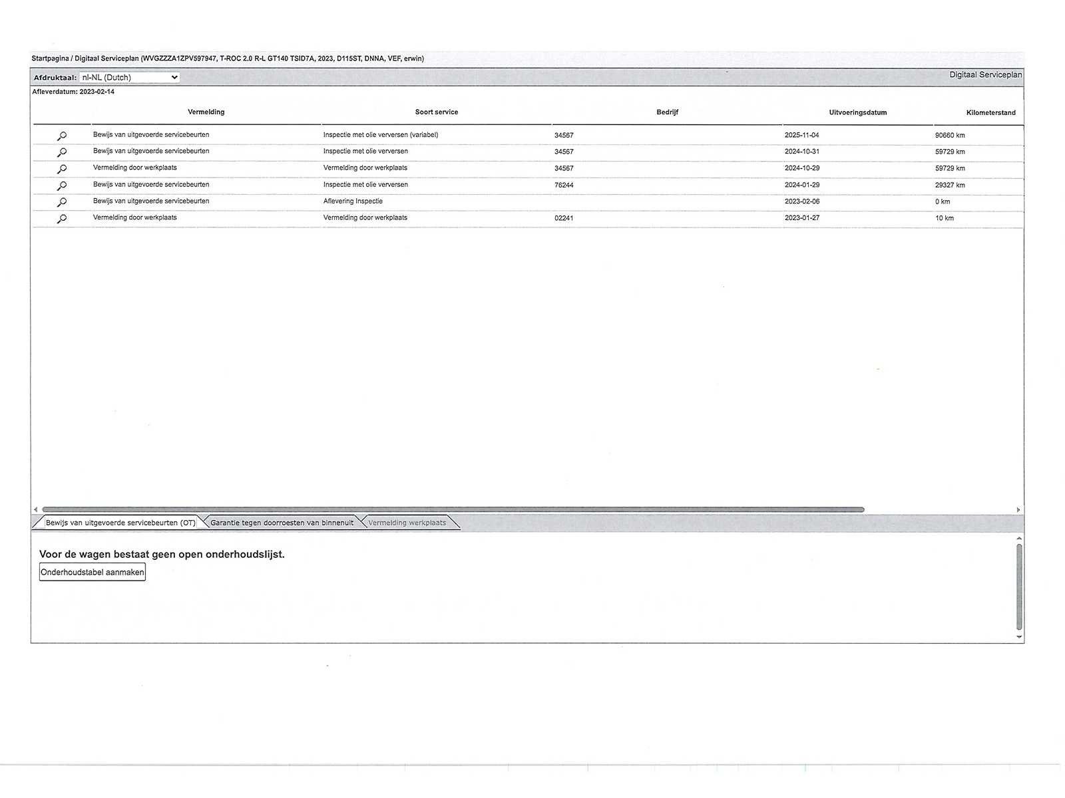Open Garantie tegen doorroesten van binnenuit tab
1065x798 pixels.
tap(282, 523)
